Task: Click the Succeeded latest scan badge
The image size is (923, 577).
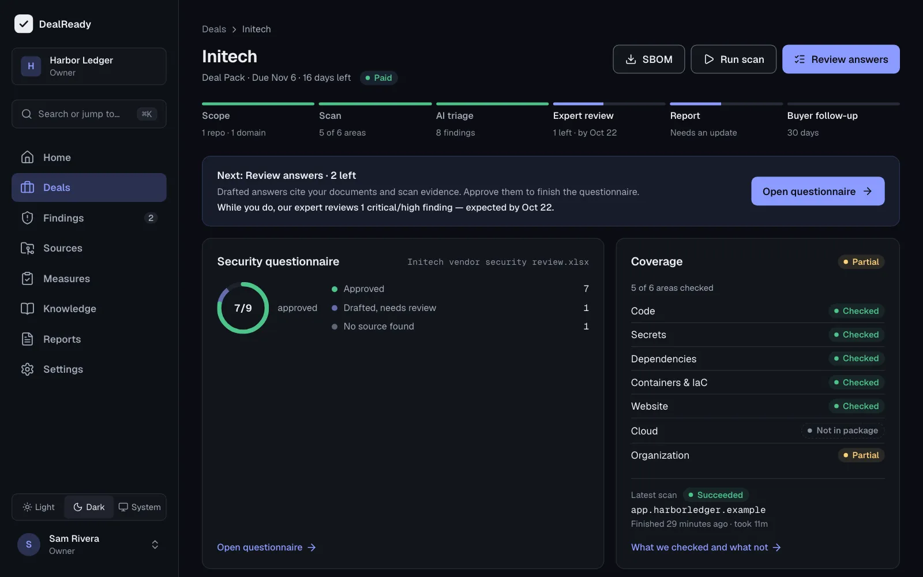Action: point(716,495)
